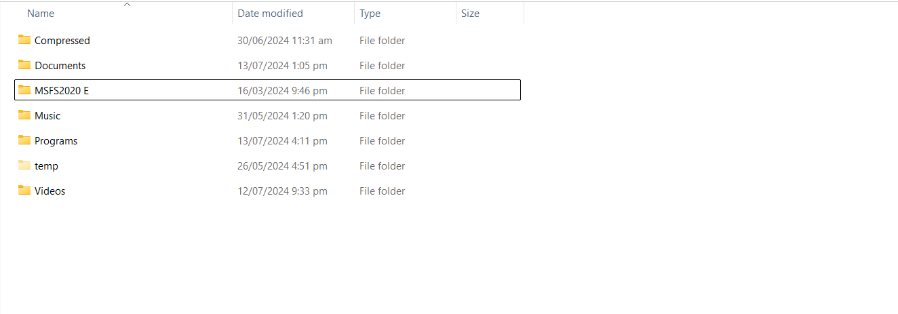898x314 pixels.
Task: Click the Music folder icon
Action: (24, 115)
